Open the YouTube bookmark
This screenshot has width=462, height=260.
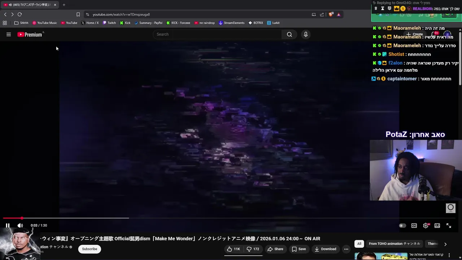pos(69,23)
